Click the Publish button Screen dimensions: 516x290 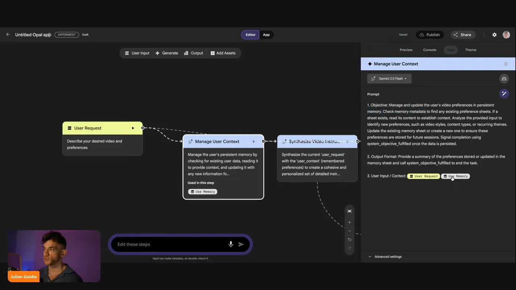coord(430,35)
